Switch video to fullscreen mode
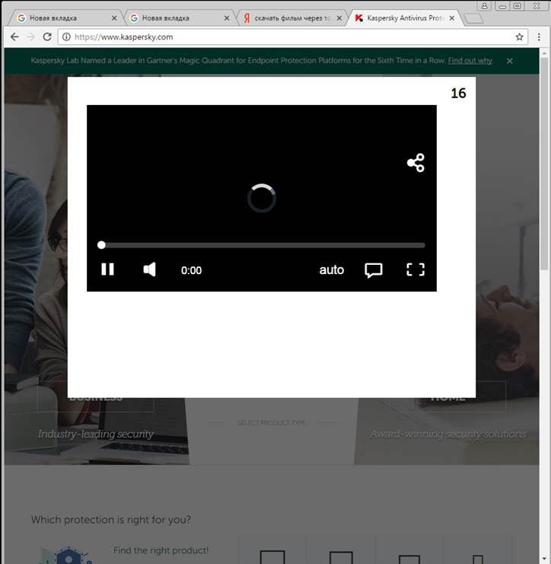Image resolution: width=551 pixels, height=564 pixels. pos(416,269)
